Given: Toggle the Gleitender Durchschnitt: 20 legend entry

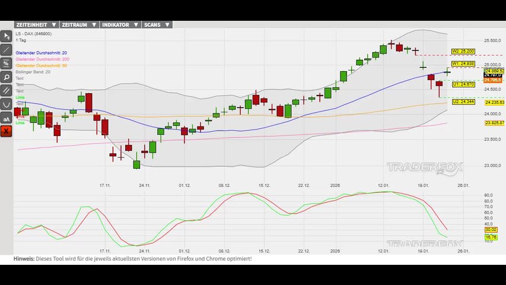Looking at the screenshot, I should tap(41, 53).
